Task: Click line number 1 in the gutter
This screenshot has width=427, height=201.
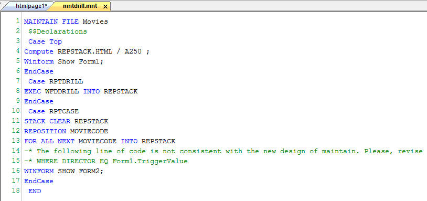Action: [x=18, y=21]
